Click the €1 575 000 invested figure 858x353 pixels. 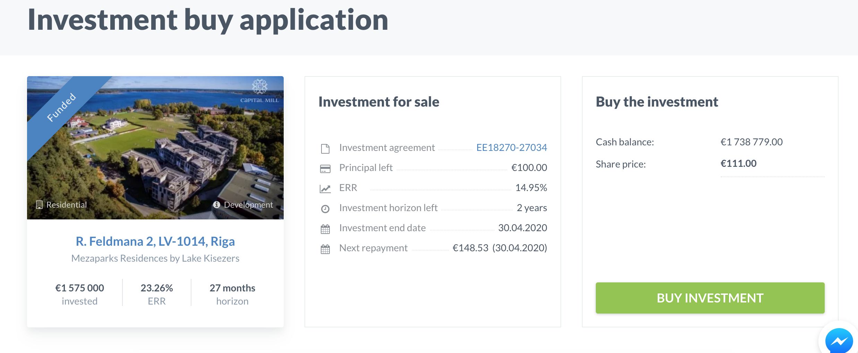coord(80,294)
